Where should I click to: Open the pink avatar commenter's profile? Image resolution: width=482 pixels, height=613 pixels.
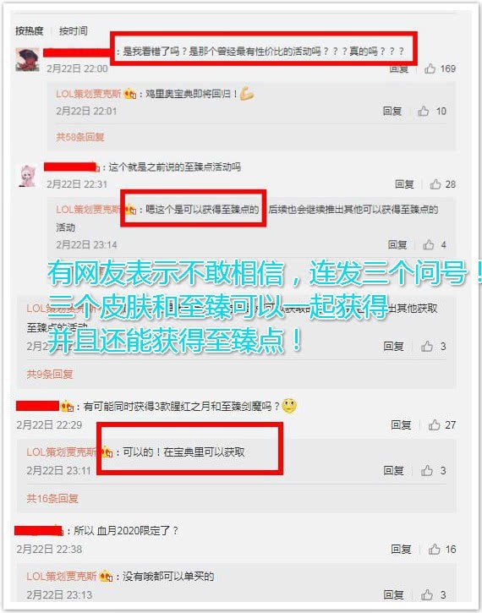tap(28, 176)
